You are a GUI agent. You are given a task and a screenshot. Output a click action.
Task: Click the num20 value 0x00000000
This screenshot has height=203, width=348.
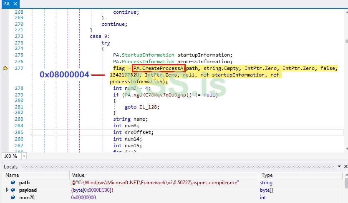click(83, 198)
